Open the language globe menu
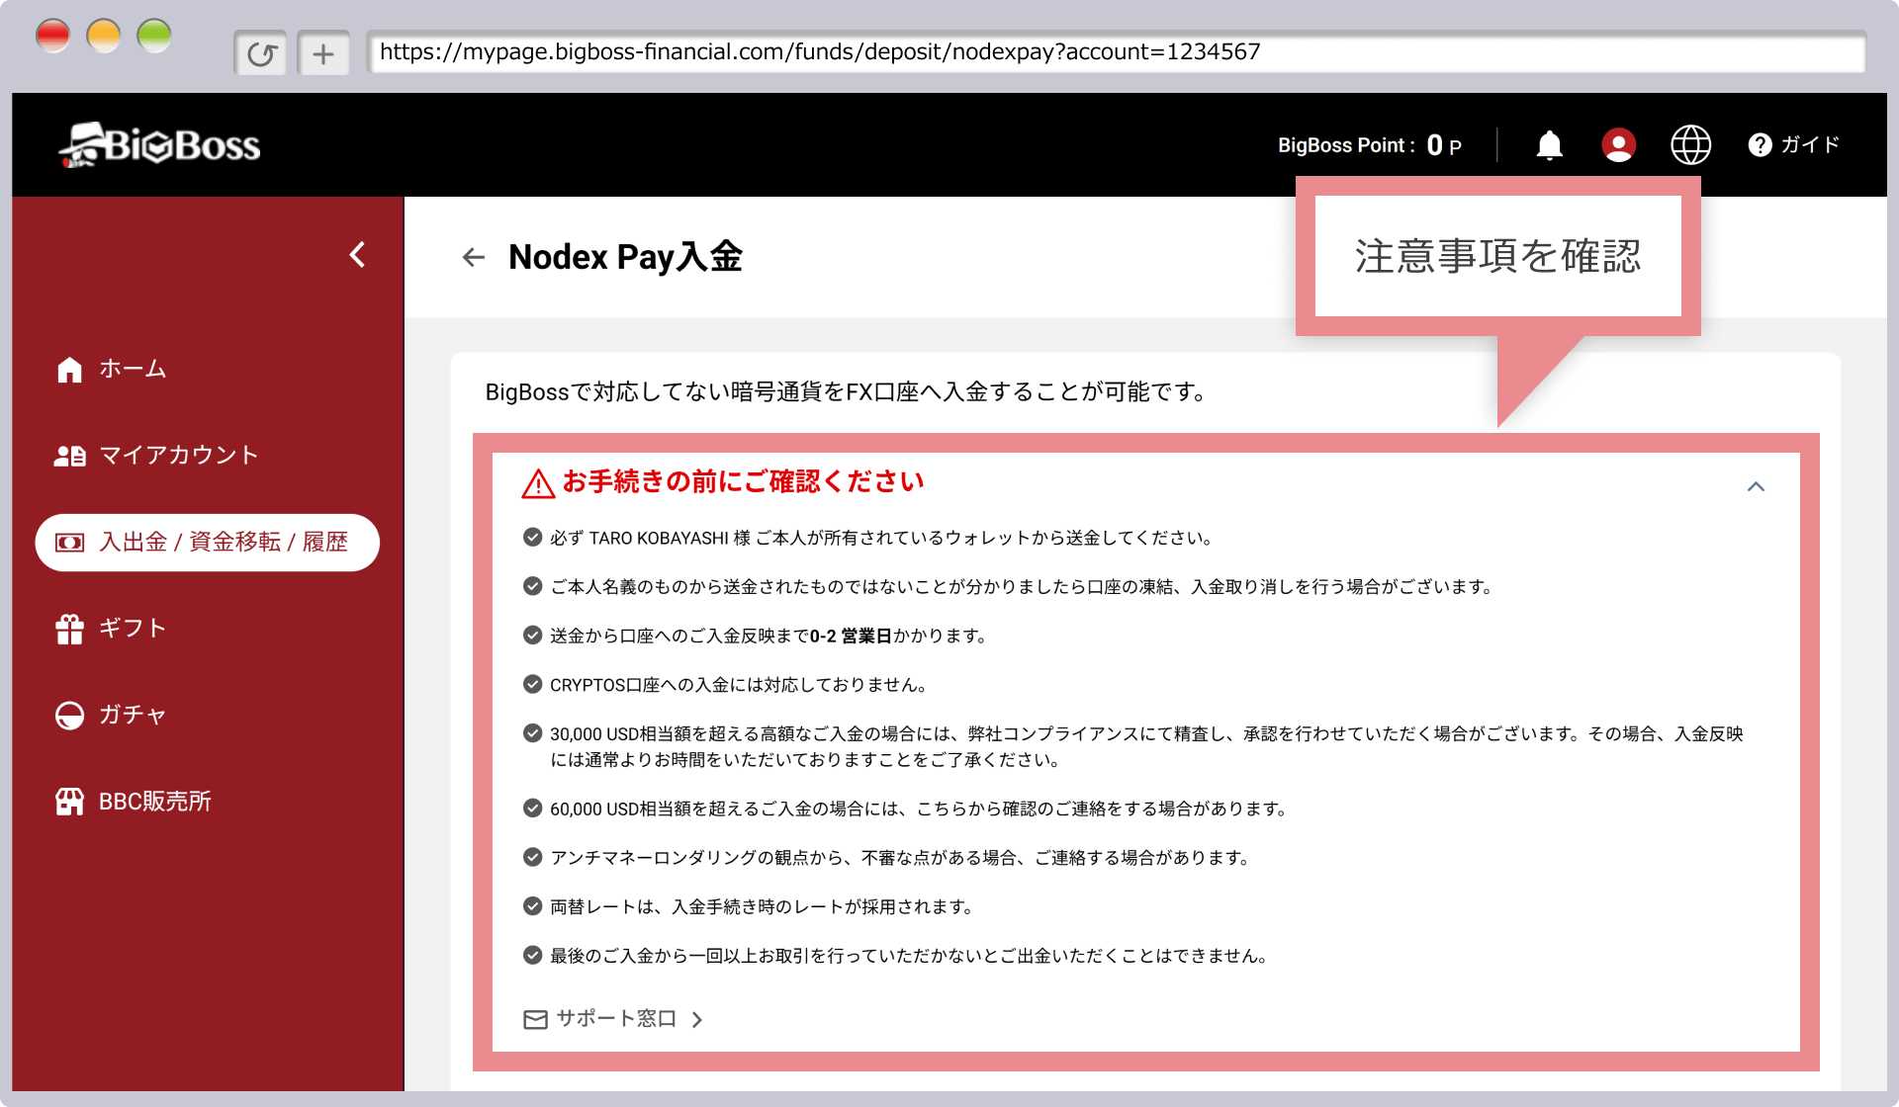1899x1107 pixels. click(x=1690, y=145)
